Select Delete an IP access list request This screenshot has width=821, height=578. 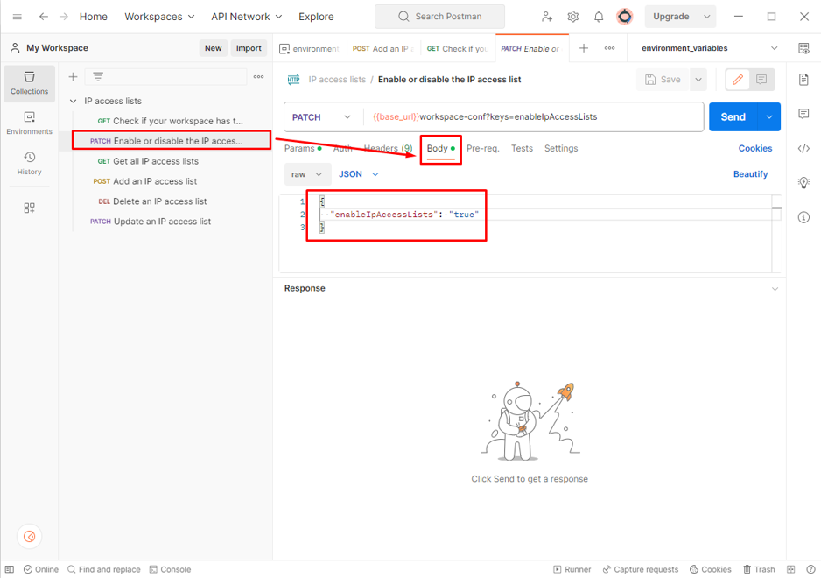pos(159,201)
